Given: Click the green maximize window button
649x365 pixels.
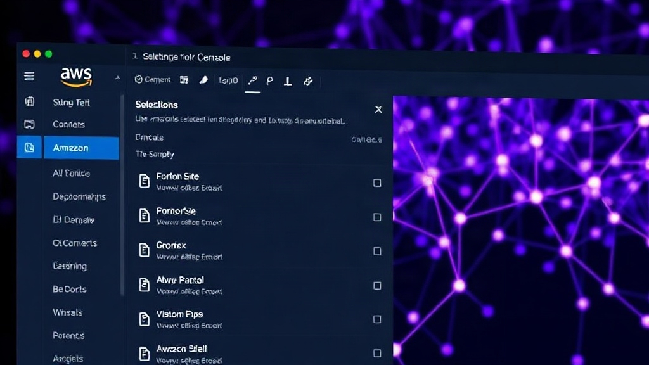Looking at the screenshot, I should (48, 54).
